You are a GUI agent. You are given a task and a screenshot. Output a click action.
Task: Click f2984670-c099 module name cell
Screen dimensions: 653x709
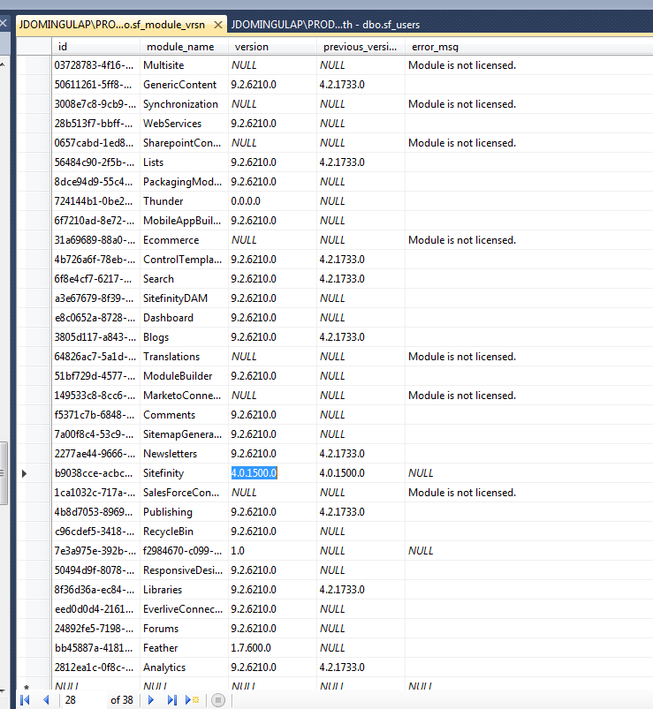tap(184, 551)
